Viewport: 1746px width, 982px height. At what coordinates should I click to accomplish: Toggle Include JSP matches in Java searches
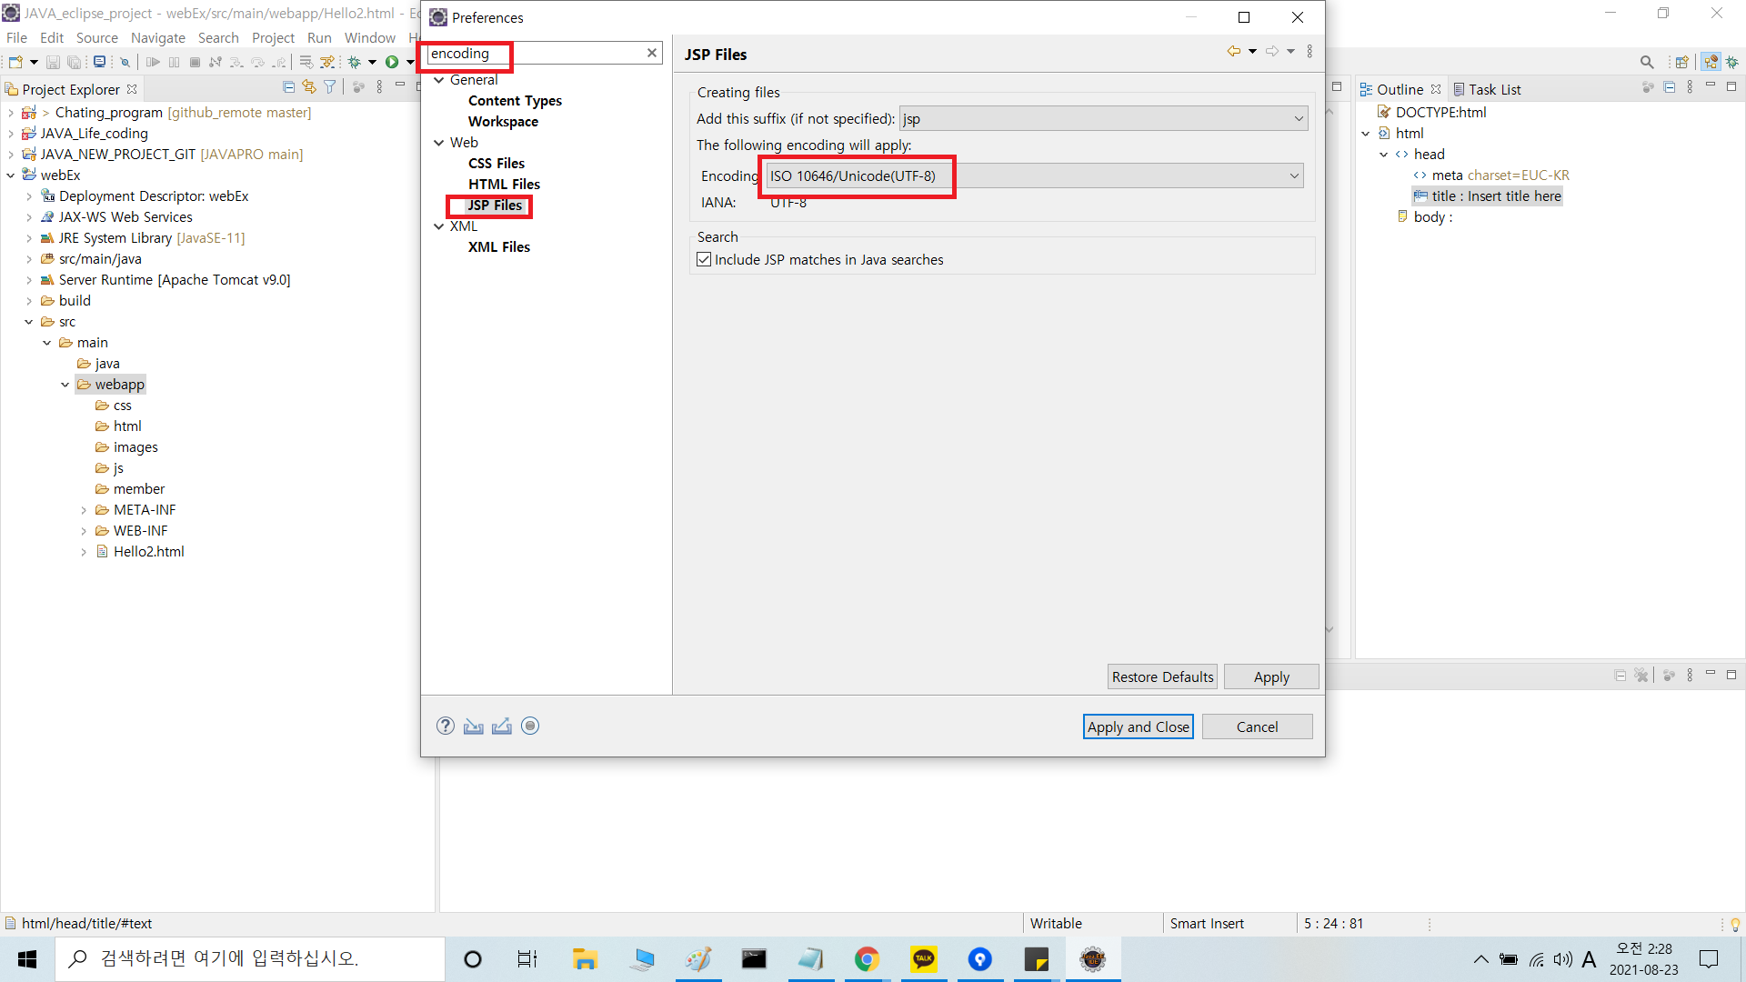704,259
